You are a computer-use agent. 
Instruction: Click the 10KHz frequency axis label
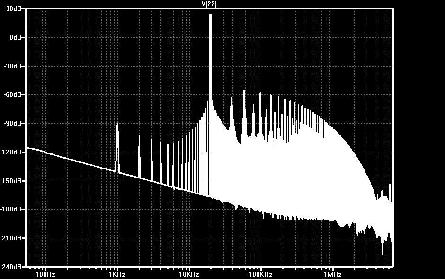click(x=189, y=274)
